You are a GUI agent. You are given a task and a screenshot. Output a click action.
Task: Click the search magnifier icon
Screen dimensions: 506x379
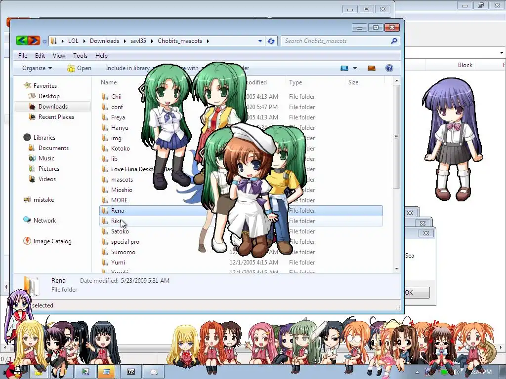tap(394, 41)
